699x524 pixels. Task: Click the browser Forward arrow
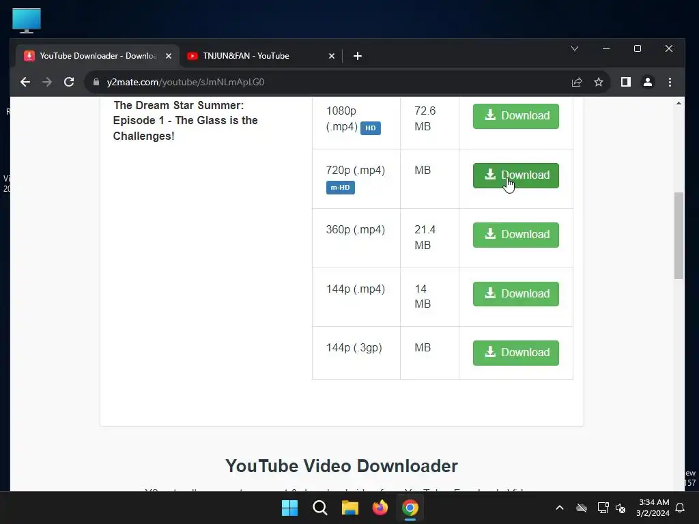(x=47, y=82)
